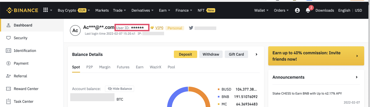Image resolution: width=370 pixels, height=107 pixels.
Task: Select the Futures balance tab
Action: coord(123,67)
